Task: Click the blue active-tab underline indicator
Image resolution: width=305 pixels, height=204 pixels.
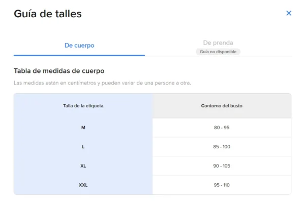Action: 79,55
